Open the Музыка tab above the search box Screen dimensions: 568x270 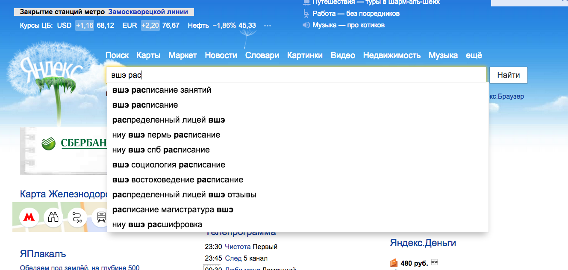click(443, 55)
